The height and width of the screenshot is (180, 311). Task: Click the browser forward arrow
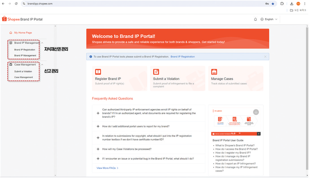pyautogui.click(x=9, y=4)
